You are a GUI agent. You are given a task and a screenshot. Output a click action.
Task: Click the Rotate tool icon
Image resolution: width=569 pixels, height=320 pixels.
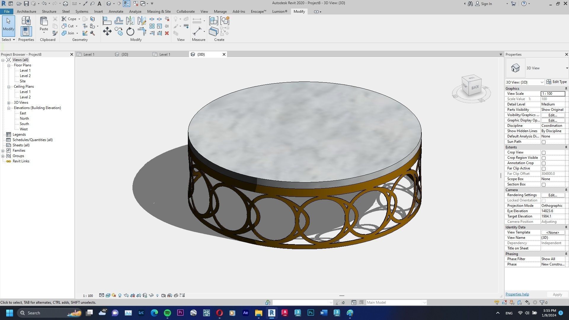click(130, 31)
